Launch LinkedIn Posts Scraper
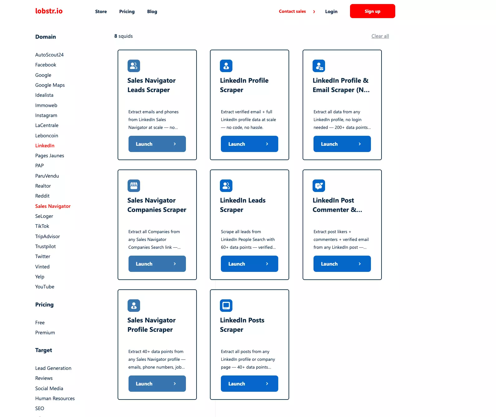 [250, 384]
